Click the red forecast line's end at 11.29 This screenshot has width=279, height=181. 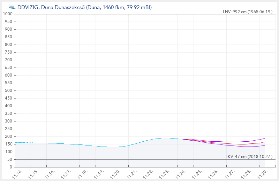point(264,142)
